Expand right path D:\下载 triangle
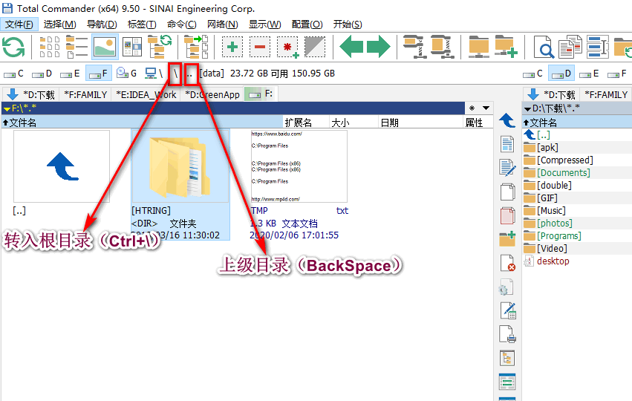632x401 pixels. coord(527,109)
